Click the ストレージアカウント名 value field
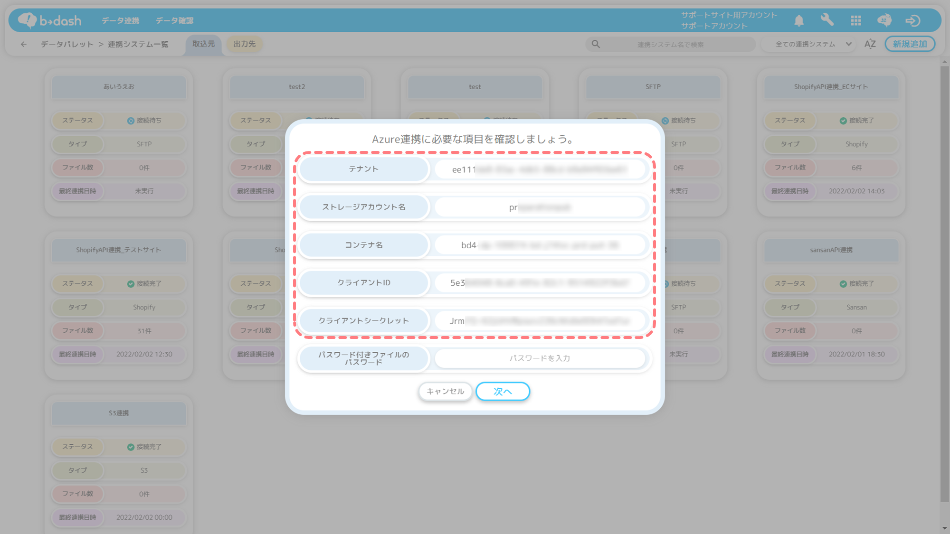 point(540,207)
